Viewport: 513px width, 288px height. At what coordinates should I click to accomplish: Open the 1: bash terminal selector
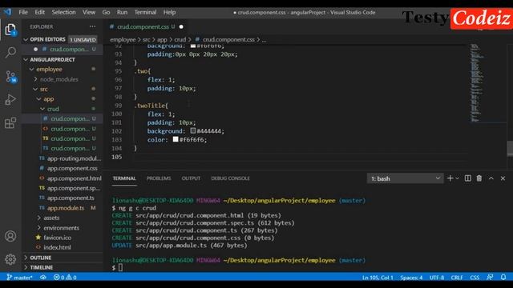pyautogui.click(x=405, y=178)
